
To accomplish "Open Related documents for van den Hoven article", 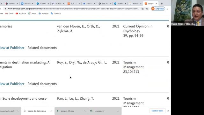I will [42, 48].
